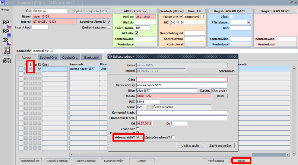Click the Název adresy field in dialog

pos(182,85)
